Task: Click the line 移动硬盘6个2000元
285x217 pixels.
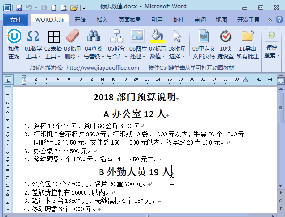Action: (63, 209)
